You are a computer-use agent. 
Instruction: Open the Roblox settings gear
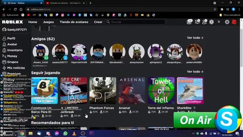point(227,22)
